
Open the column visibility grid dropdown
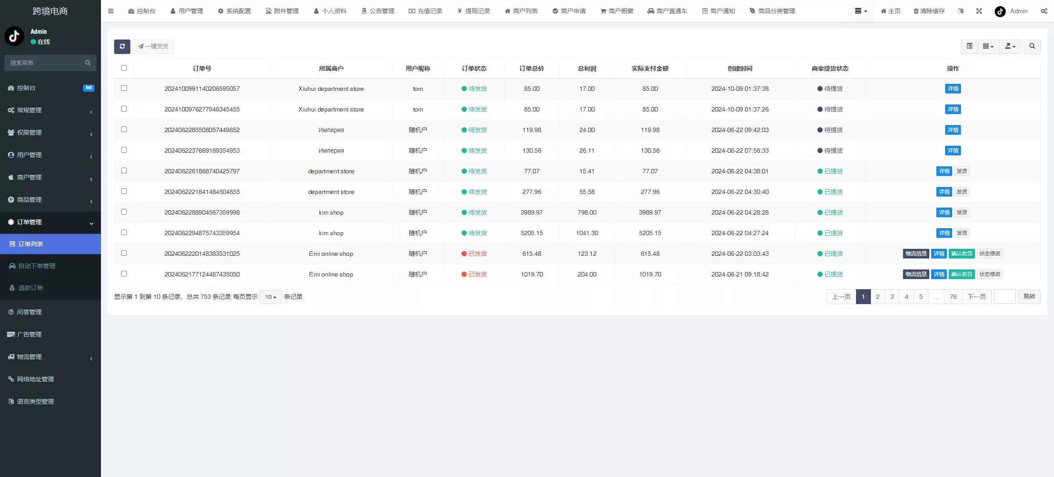click(x=988, y=47)
